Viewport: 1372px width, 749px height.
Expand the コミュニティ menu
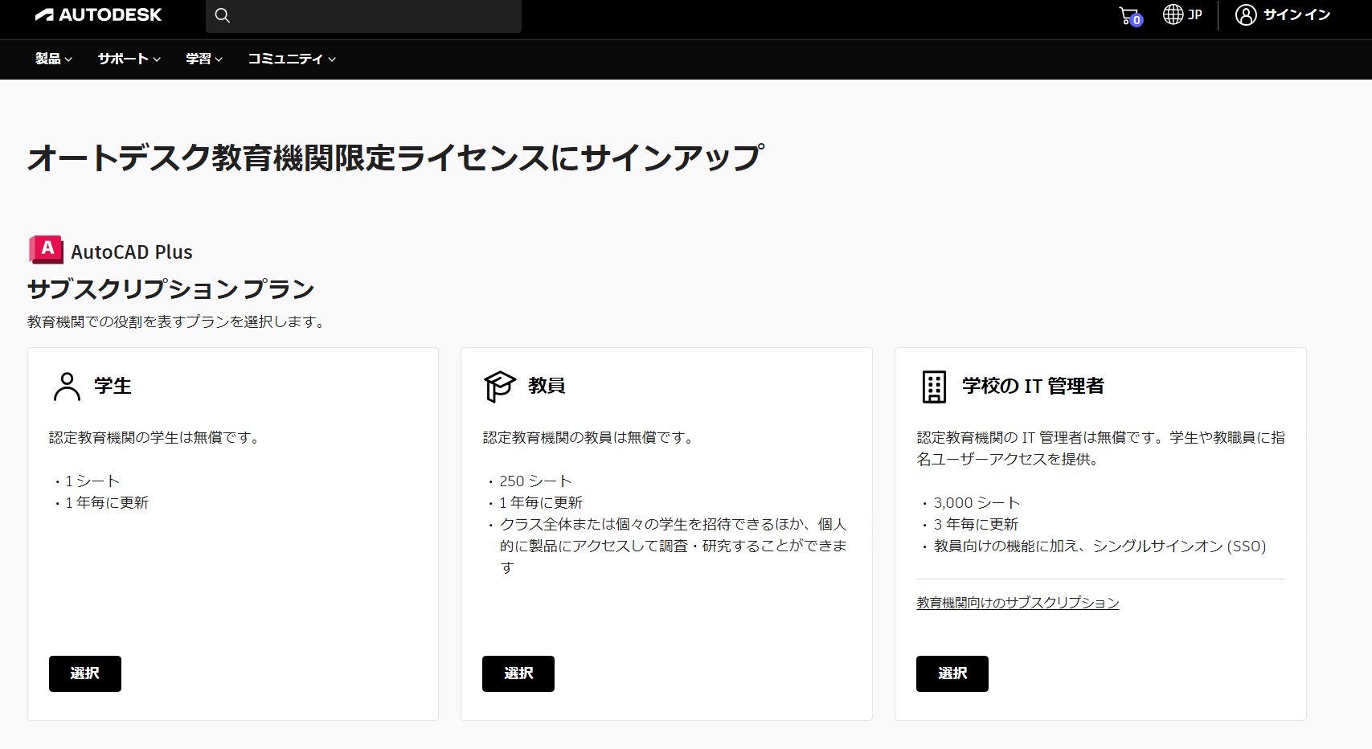[292, 59]
